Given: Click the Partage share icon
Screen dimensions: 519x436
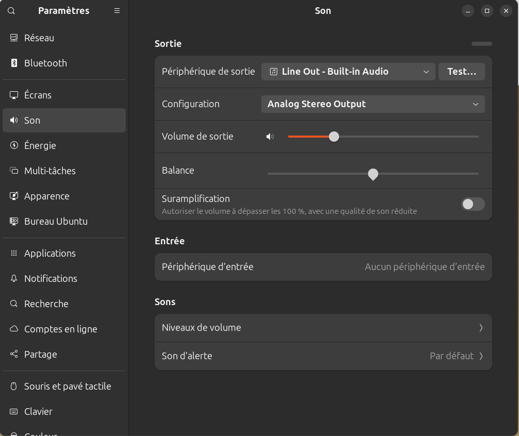Looking at the screenshot, I should [14, 354].
